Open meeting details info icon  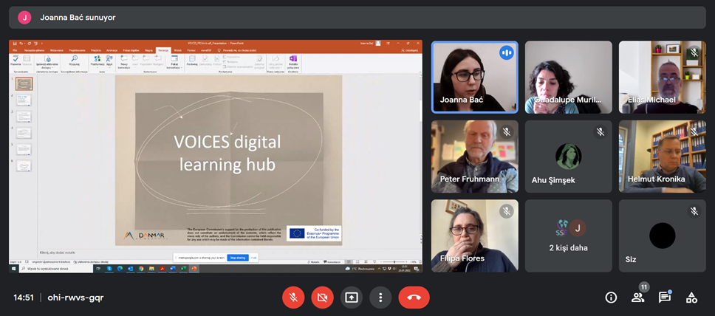coord(611,298)
